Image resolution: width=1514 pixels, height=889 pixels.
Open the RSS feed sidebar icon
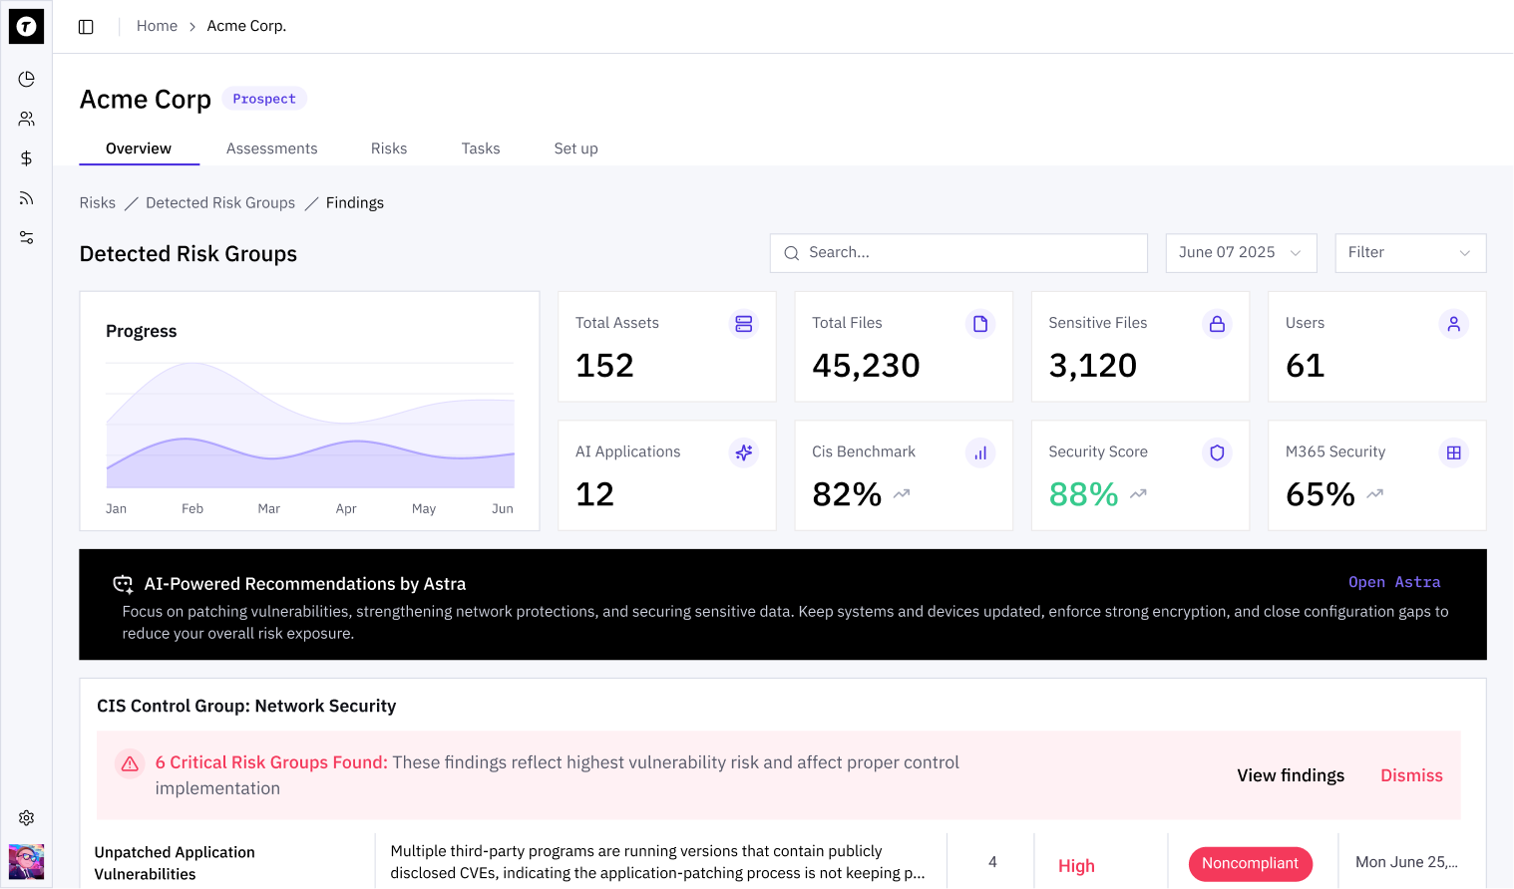[x=27, y=198]
